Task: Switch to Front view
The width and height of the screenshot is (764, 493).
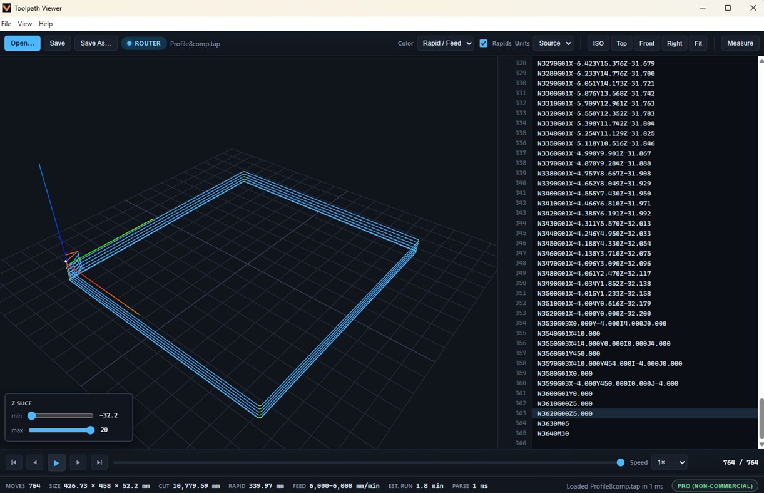Action: pyautogui.click(x=647, y=43)
